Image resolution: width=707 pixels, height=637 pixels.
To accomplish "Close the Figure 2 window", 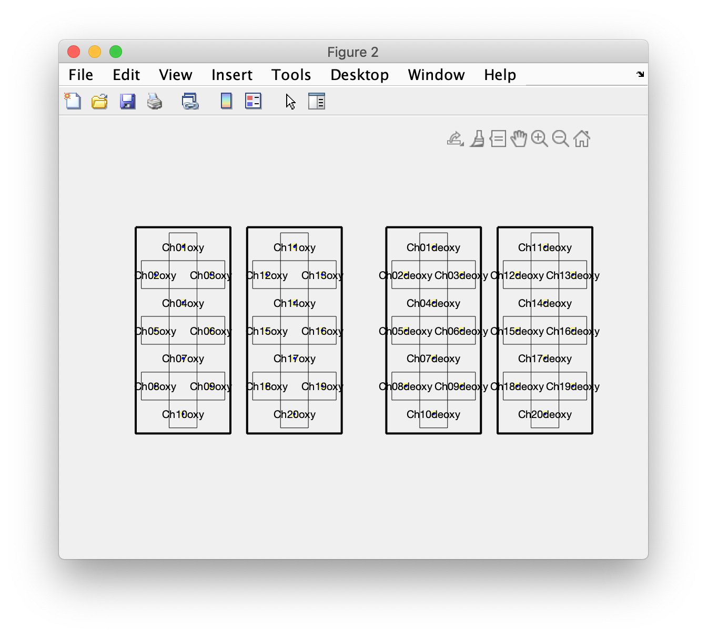I will pyautogui.click(x=74, y=52).
